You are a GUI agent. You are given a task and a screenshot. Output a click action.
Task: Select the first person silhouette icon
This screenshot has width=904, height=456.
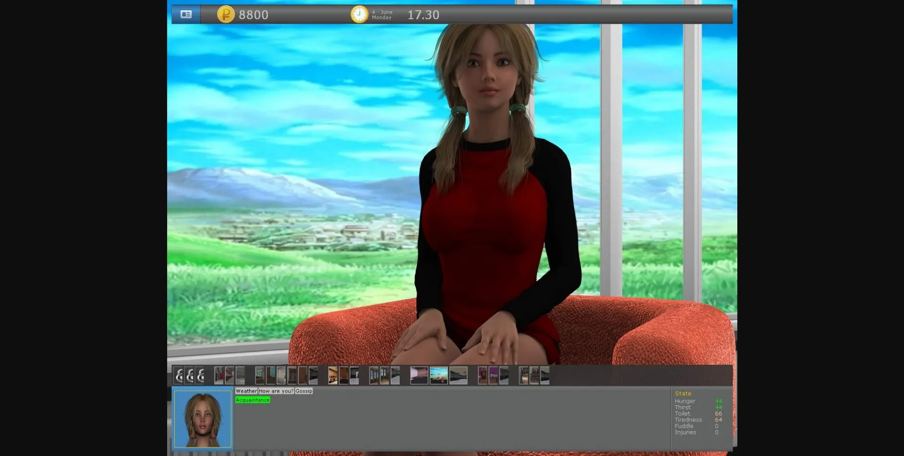coord(178,376)
